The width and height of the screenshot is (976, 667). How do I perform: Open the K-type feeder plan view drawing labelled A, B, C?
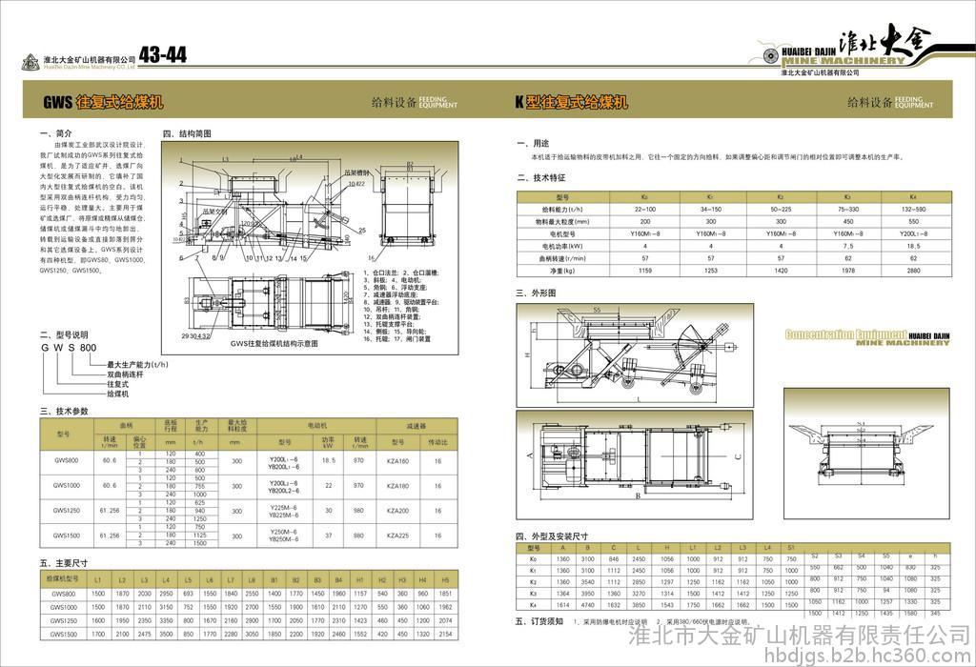pos(635,465)
